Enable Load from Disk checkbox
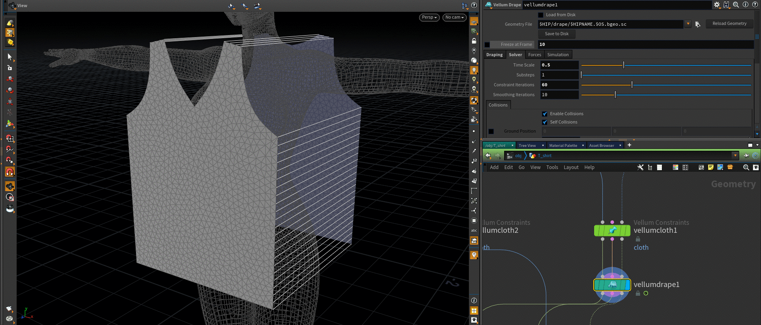 pyautogui.click(x=541, y=15)
